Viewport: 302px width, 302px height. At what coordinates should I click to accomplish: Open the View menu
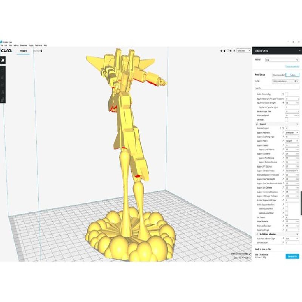(10, 46)
